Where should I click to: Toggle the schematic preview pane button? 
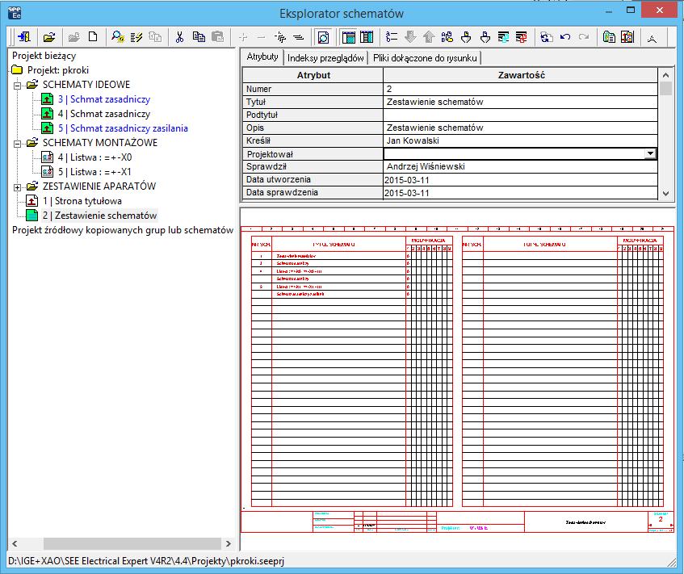coord(323,37)
